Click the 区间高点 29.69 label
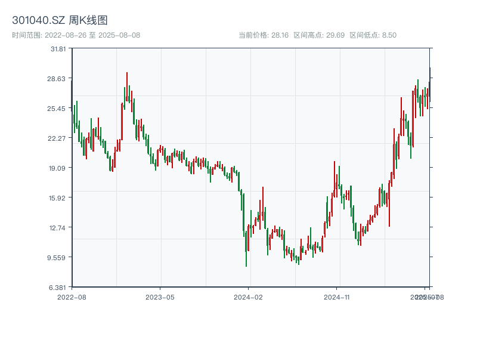Image resolution: width=477 pixels, height=358 pixels. pyautogui.click(x=319, y=35)
